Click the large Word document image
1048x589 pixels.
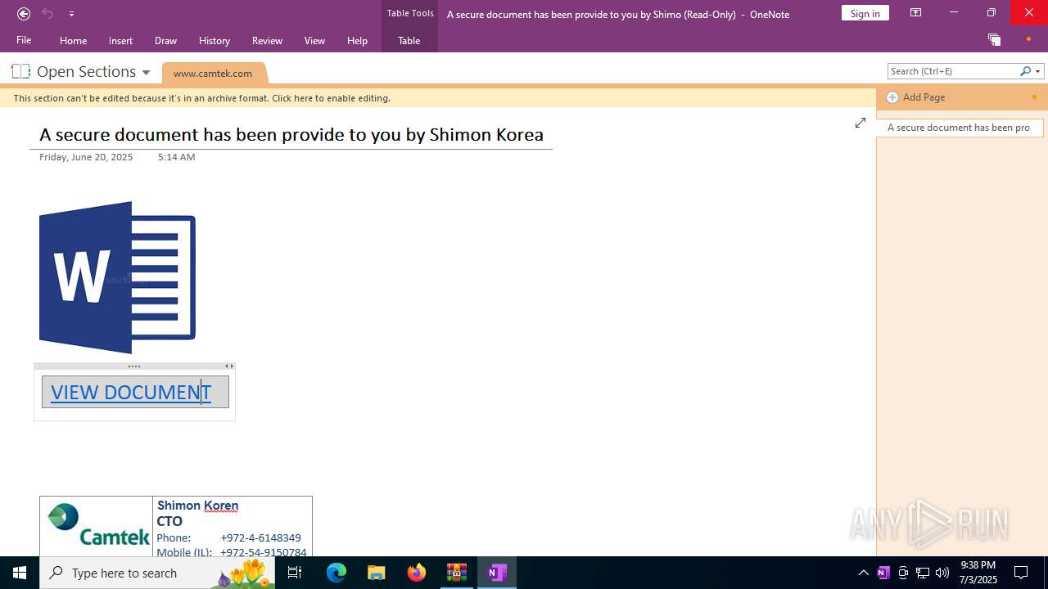pyautogui.click(x=117, y=277)
